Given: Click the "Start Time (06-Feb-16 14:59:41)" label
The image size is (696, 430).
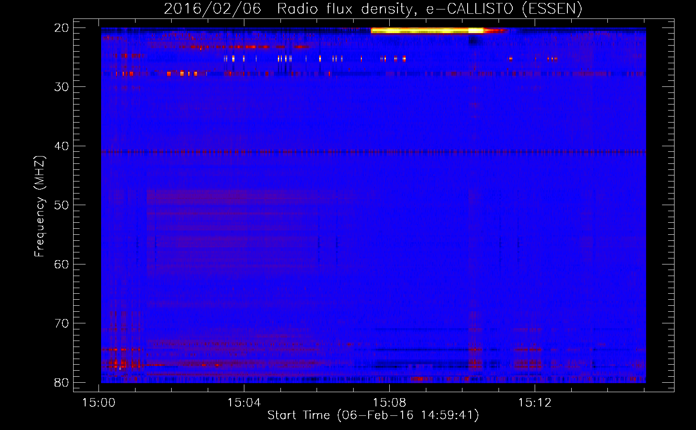Looking at the screenshot, I should pos(373,415).
